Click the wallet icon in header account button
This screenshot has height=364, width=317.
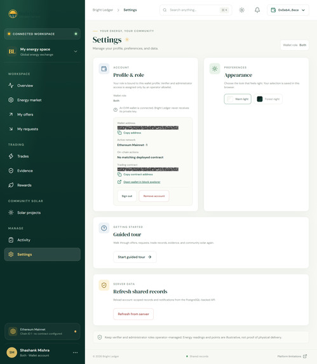[273, 10]
